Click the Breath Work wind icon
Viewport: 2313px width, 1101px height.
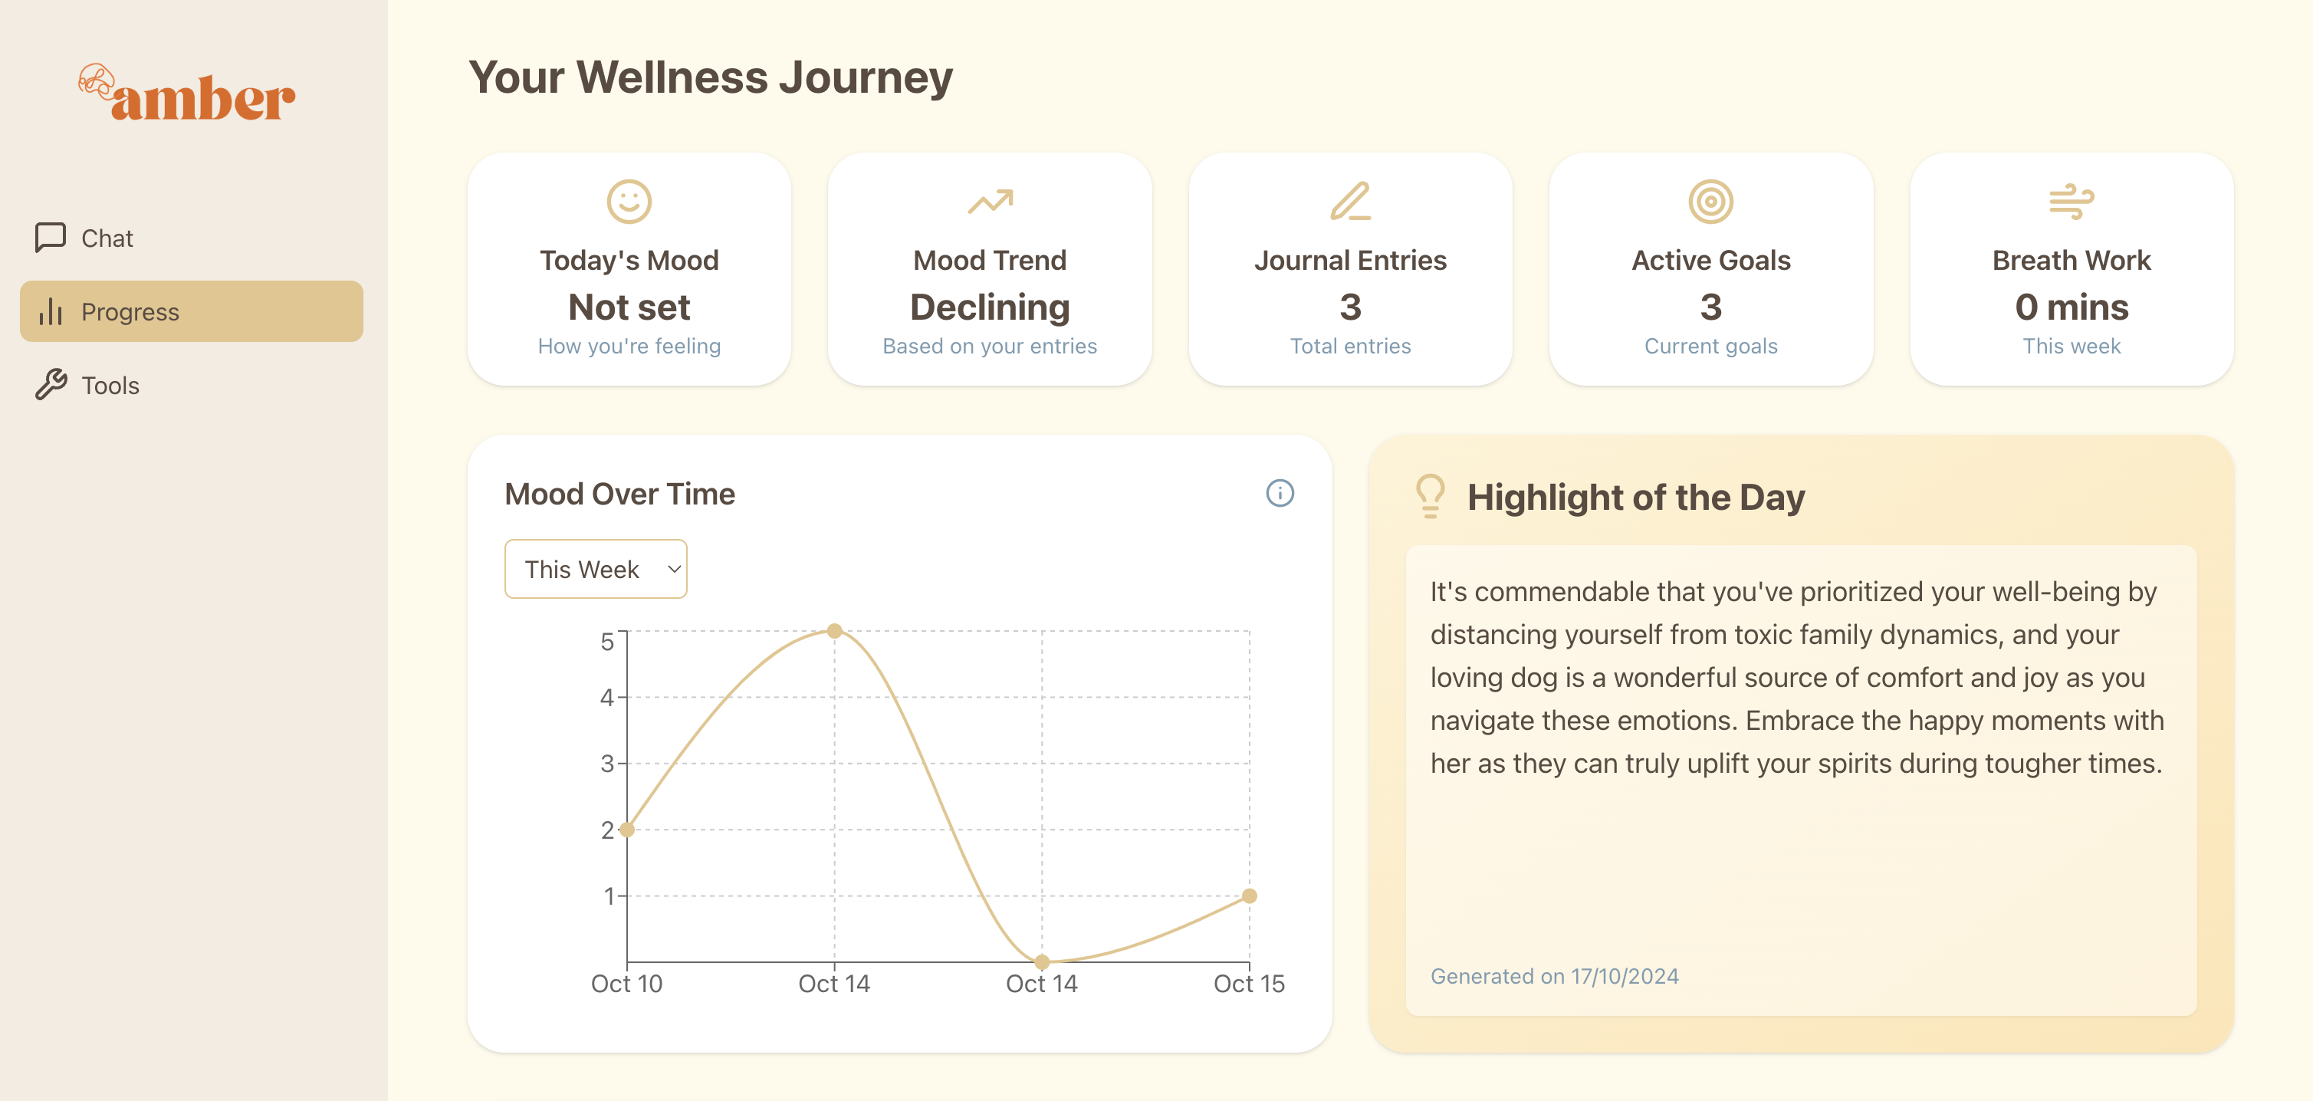(x=2071, y=201)
